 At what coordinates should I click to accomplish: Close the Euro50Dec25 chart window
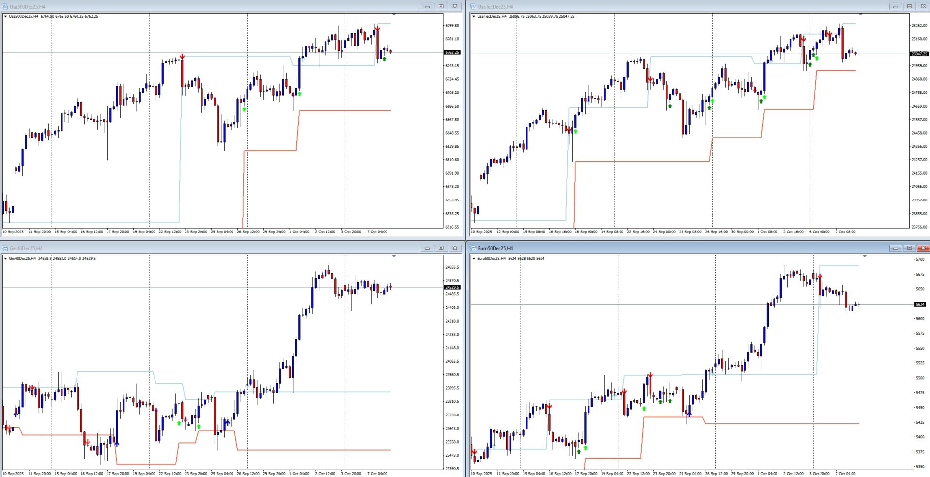(x=923, y=248)
